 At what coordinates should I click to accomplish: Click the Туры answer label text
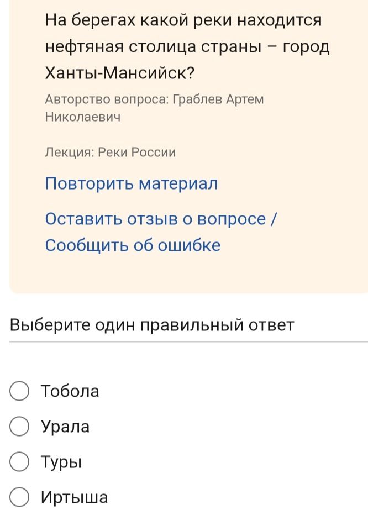coord(61,462)
